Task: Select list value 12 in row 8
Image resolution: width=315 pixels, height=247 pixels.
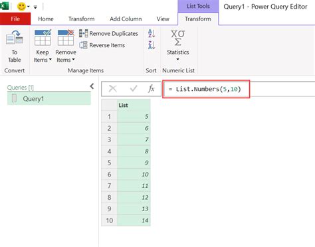Action: (134, 197)
